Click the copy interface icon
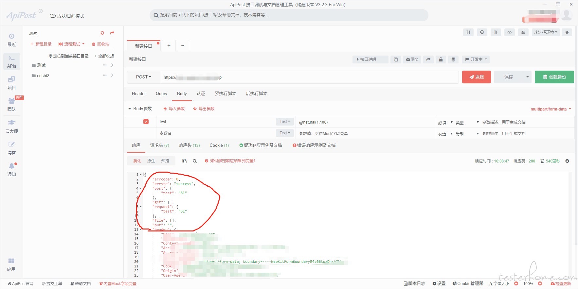Viewport: 578px width, 289px height. pyautogui.click(x=396, y=59)
